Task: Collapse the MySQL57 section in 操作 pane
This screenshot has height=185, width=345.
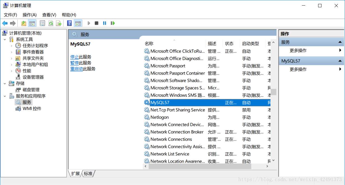Action: (x=340, y=61)
